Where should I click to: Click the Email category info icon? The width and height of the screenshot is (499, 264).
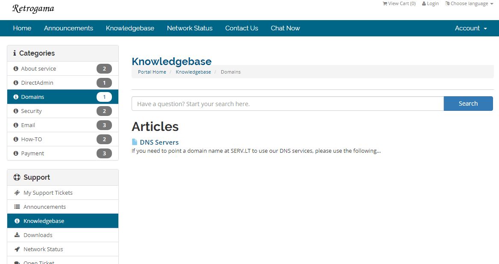click(15, 125)
